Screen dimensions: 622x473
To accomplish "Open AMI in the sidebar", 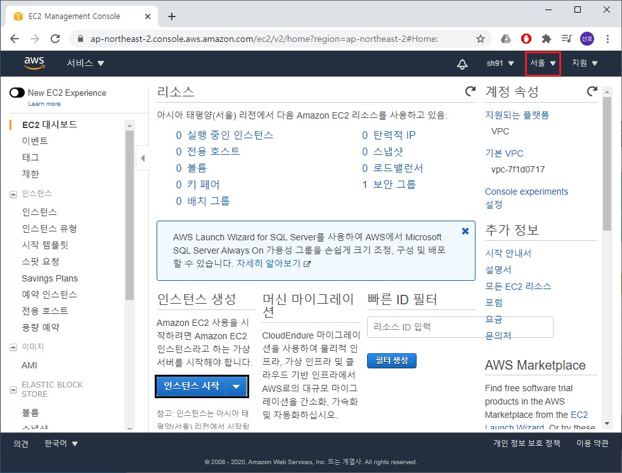I will (x=29, y=365).
